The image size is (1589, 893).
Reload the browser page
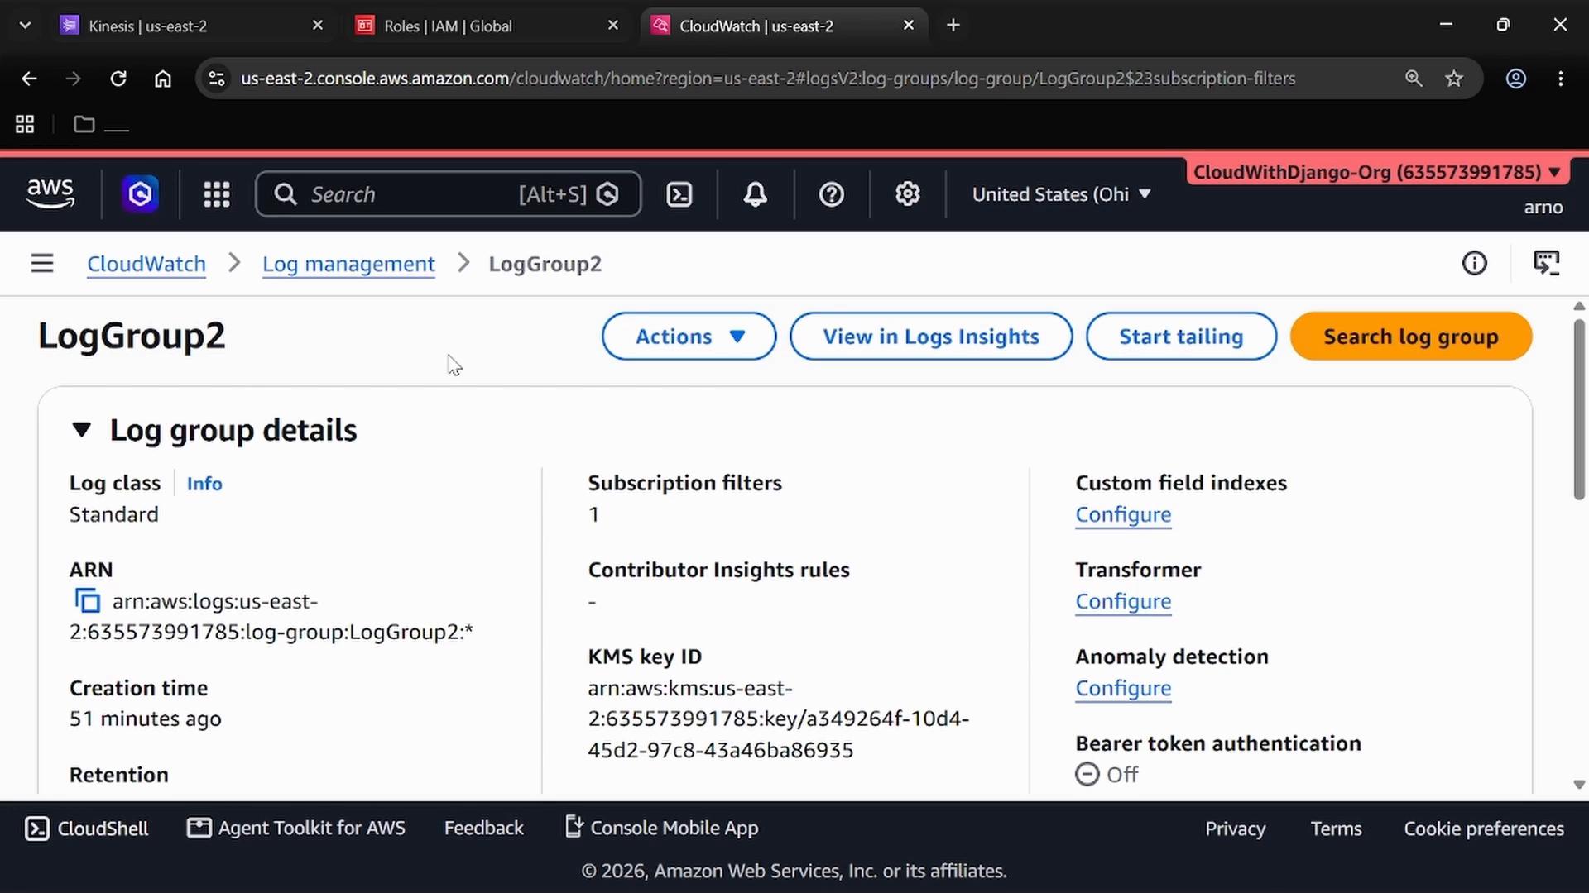[118, 79]
